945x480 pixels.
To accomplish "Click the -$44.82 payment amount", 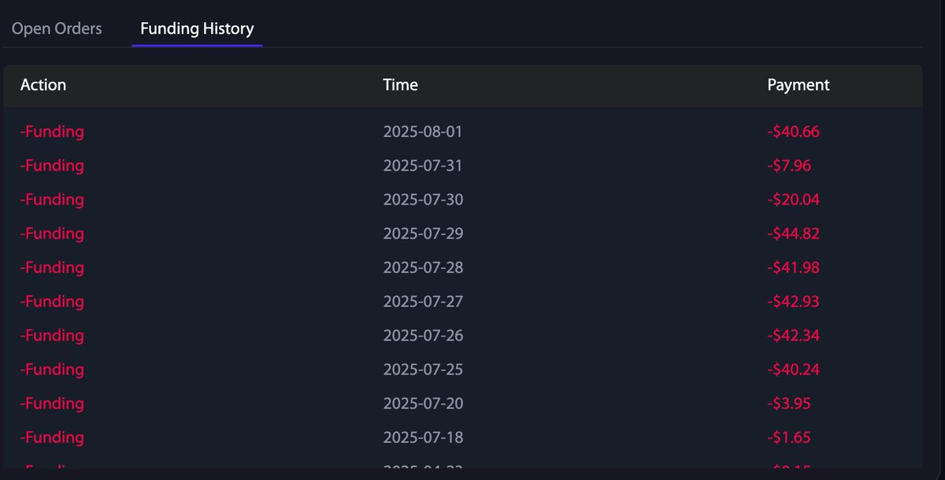I will tap(793, 234).
